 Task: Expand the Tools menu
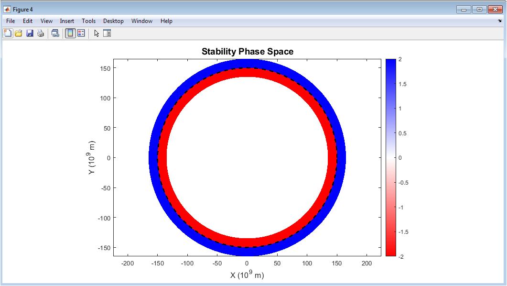(x=88, y=21)
